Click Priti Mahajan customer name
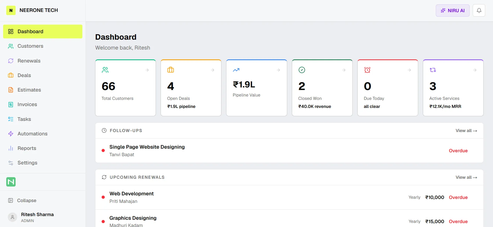The width and height of the screenshot is (493, 227). pyautogui.click(x=123, y=201)
